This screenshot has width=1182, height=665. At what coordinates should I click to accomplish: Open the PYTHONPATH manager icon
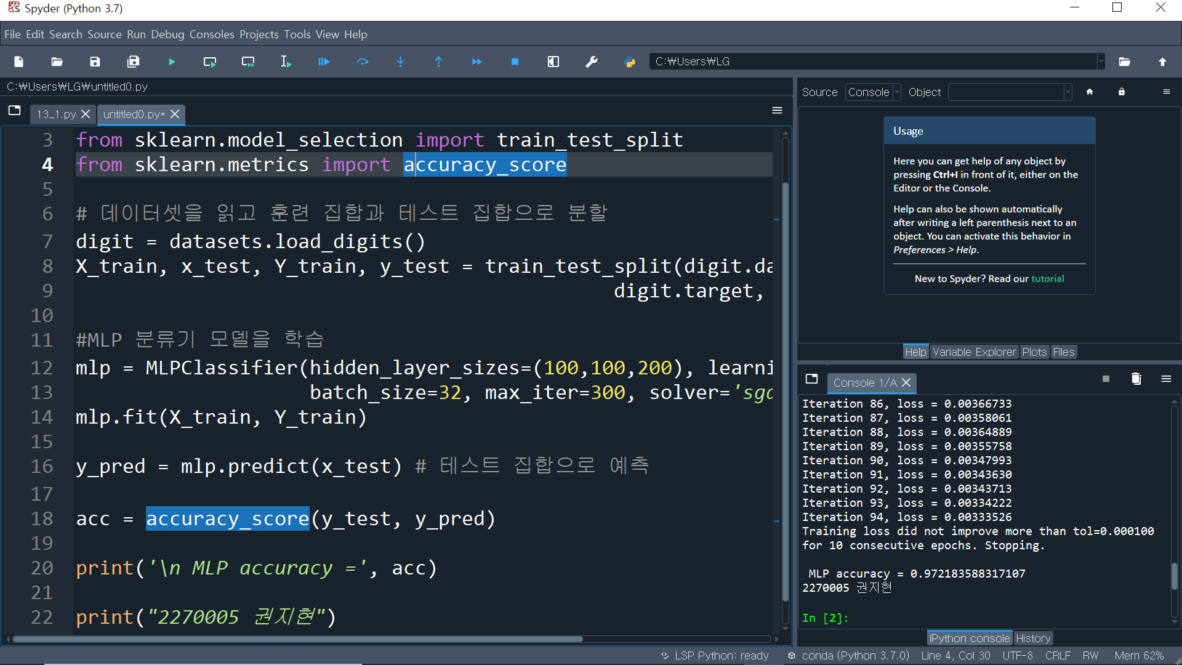point(630,62)
